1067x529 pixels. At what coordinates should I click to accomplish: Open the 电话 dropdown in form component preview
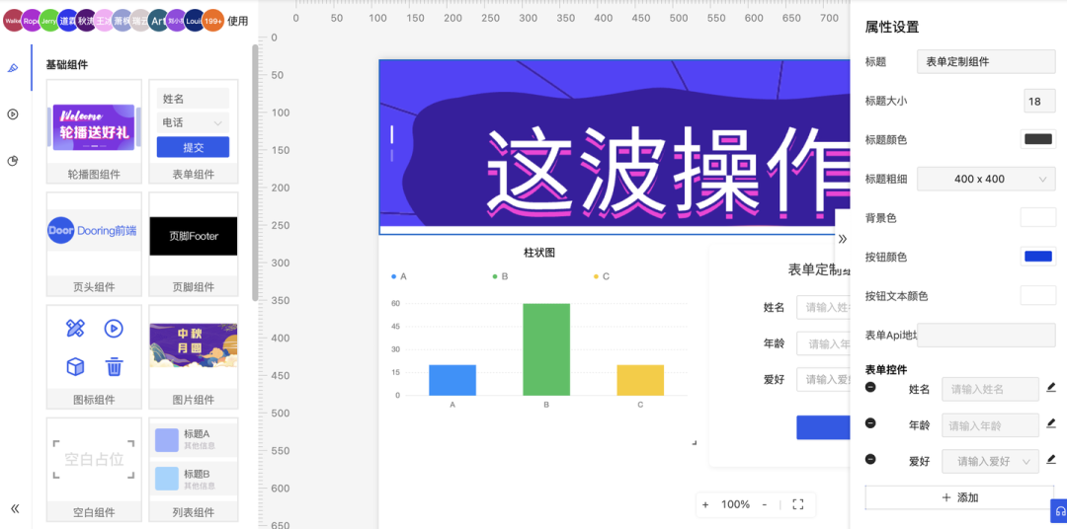193,122
